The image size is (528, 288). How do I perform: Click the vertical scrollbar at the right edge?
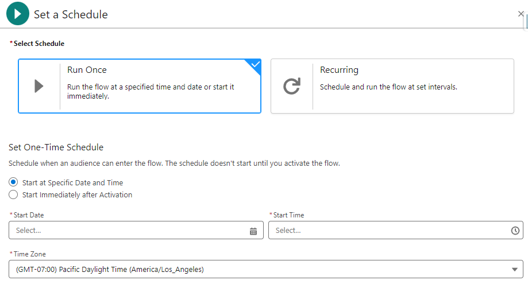(x=526, y=21)
